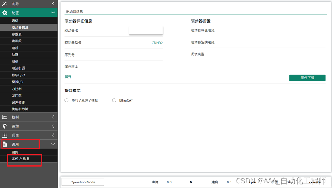
Task: Click the 固件下载 button
Action: click(307, 78)
